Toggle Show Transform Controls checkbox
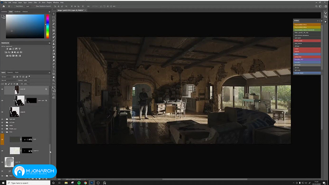This screenshot has width=329, height=185. tap(35, 6)
